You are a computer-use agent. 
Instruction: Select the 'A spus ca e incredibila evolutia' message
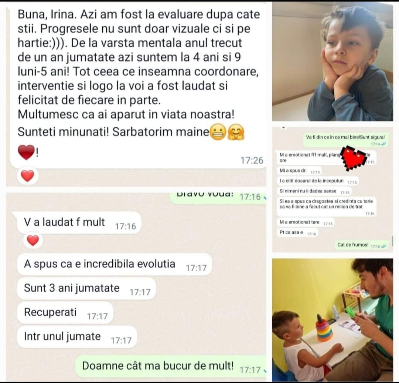(x=115, y=265)
